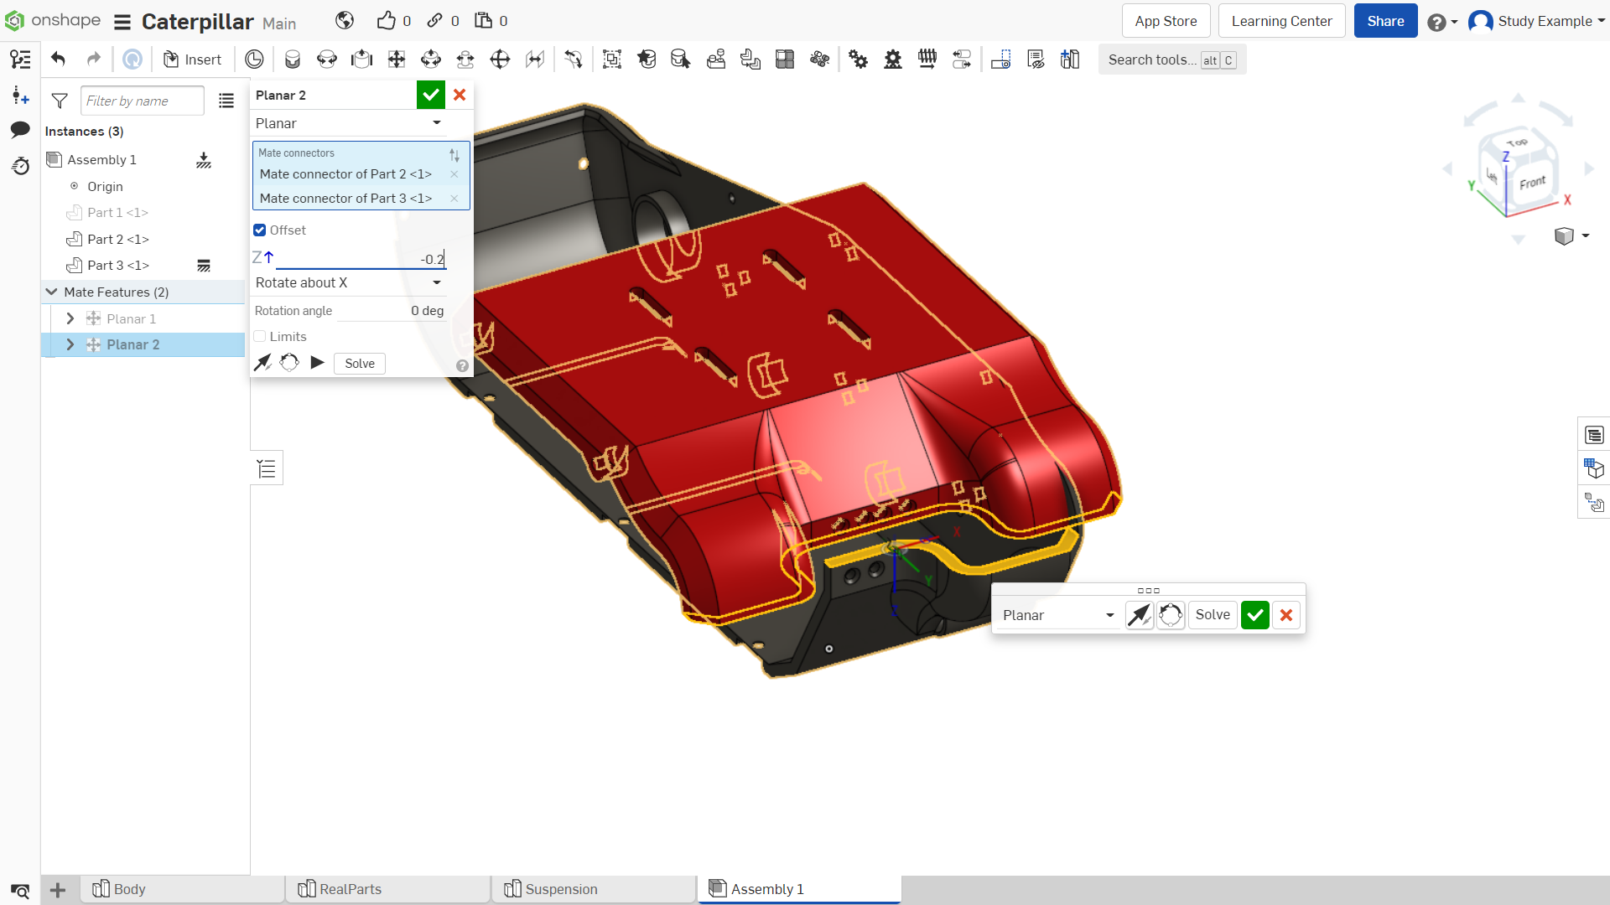Select the Cylindrical mate tool
Image resolution: width=1610 pixels, height=905 pixels.
click(x=431, y=59)
